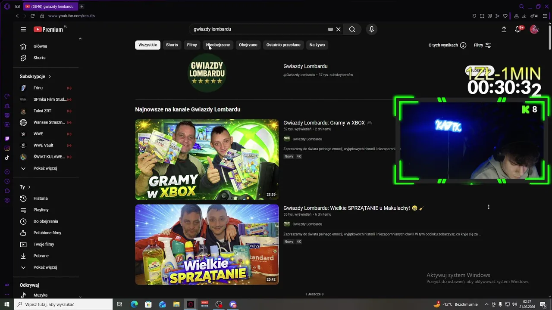Viewport: 552px width, 310px height.
Task: Expand Pokaż więcej below Pobrane
Action: [46, 267]
